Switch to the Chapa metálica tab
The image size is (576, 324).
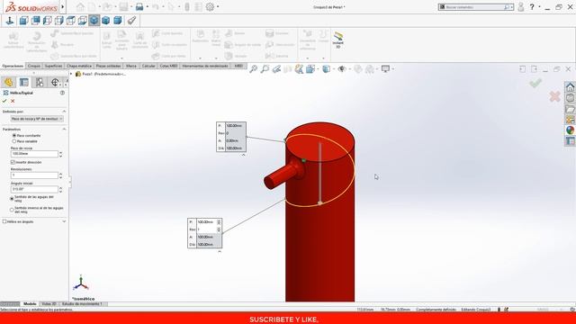(79, 66)
